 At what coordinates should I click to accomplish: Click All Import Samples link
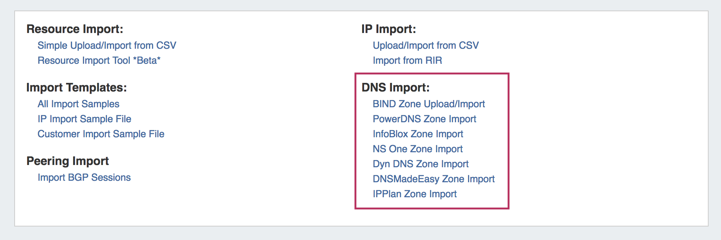coord(78,104)
